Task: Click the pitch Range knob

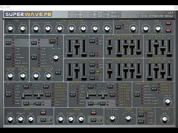Action: pyautogui.click(x=128, y=118)
